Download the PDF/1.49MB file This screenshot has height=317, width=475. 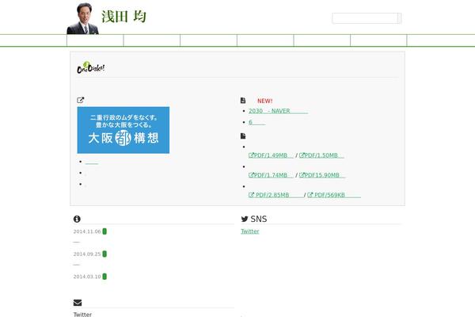click(271, 155)
